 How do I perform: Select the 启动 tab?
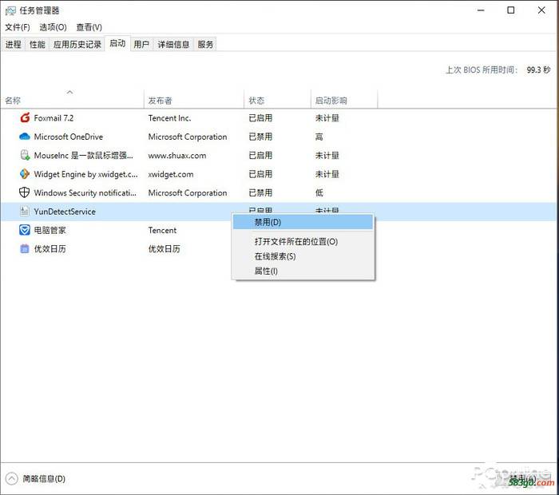[117, 43]
